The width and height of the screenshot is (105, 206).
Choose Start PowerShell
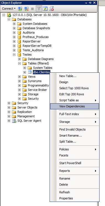pyautogui.click(x=74, y=163)
